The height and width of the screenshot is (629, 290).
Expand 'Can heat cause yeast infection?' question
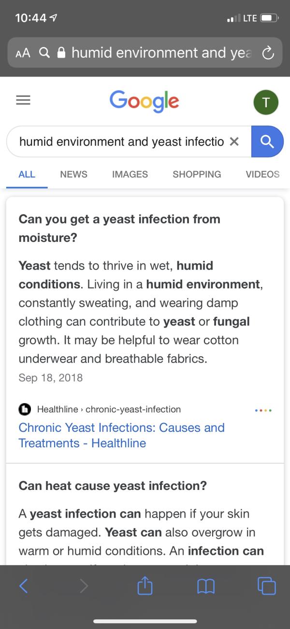(113, 486)
